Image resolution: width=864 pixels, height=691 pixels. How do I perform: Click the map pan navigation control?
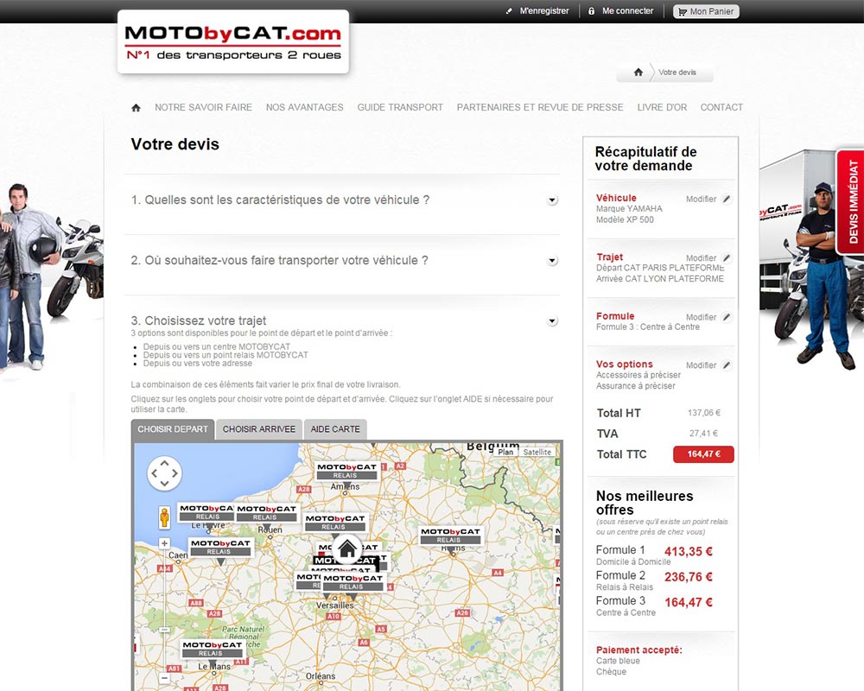point(164,472)
